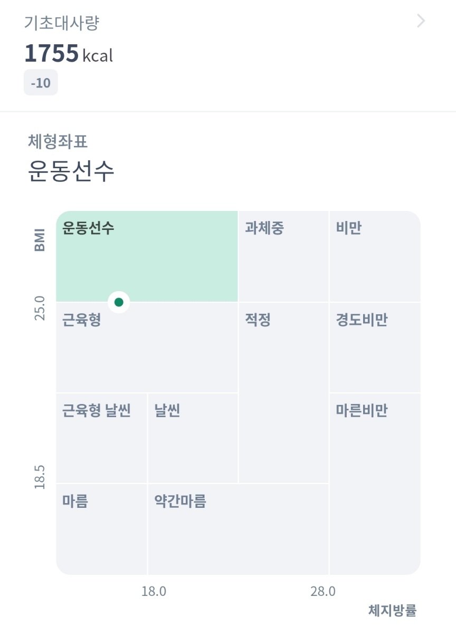Choose the 경도비만 chart cell

click(x=375, y=348)
